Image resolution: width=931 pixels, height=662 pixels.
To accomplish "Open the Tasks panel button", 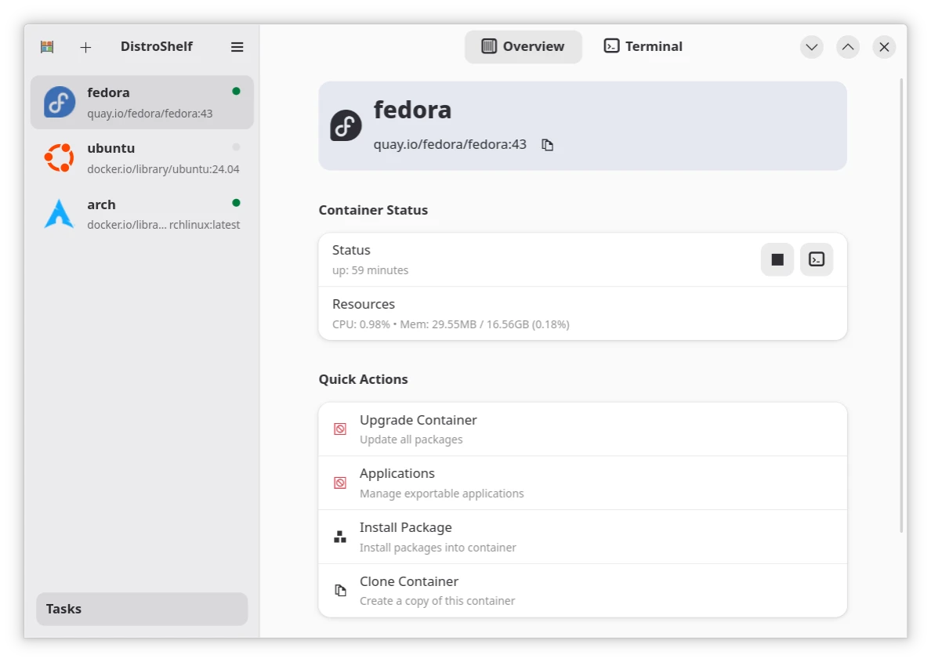I will (142, 609).
